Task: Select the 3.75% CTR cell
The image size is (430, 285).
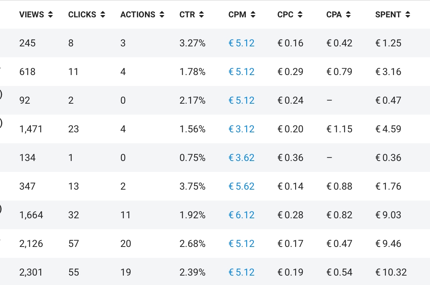Action: 192,186
